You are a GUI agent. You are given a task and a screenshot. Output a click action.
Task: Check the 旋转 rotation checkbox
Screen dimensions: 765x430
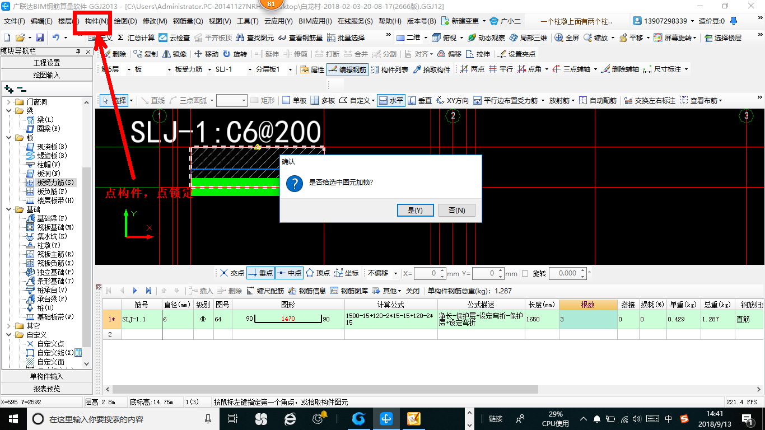click(525, 273)
